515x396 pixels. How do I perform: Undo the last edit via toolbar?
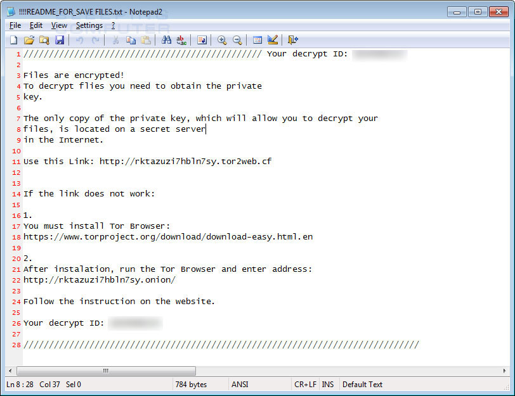point(79,40)
